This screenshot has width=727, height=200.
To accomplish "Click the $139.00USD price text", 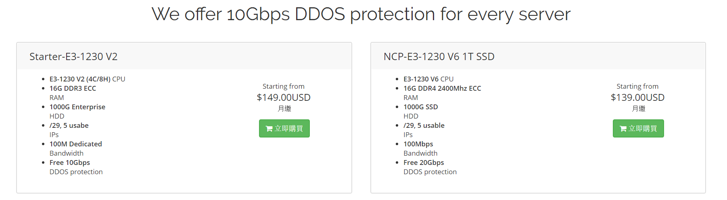I will coord(637,98).
